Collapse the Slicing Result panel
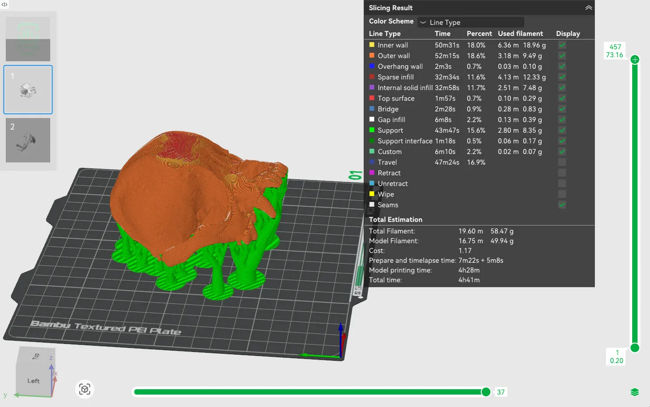This screenshot has width=650, height=407. [x=589, y=8]
